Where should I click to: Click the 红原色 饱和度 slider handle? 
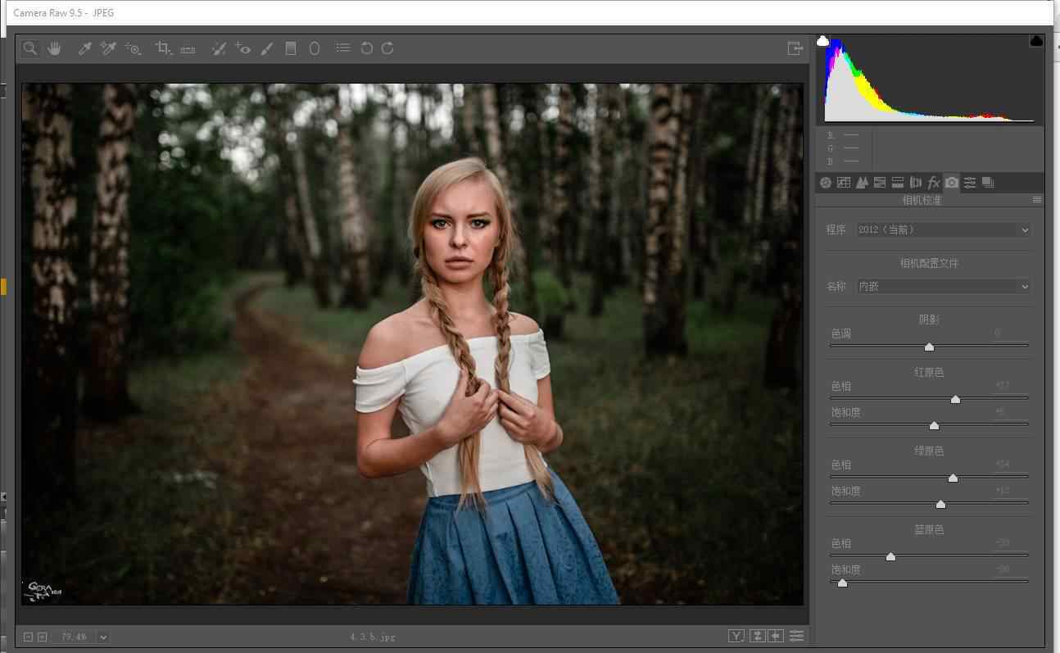point(934,425)
